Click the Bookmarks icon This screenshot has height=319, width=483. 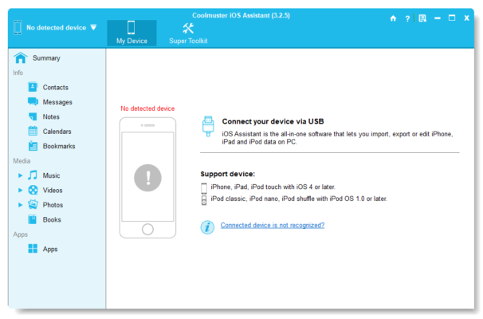[x=33, y=146]
